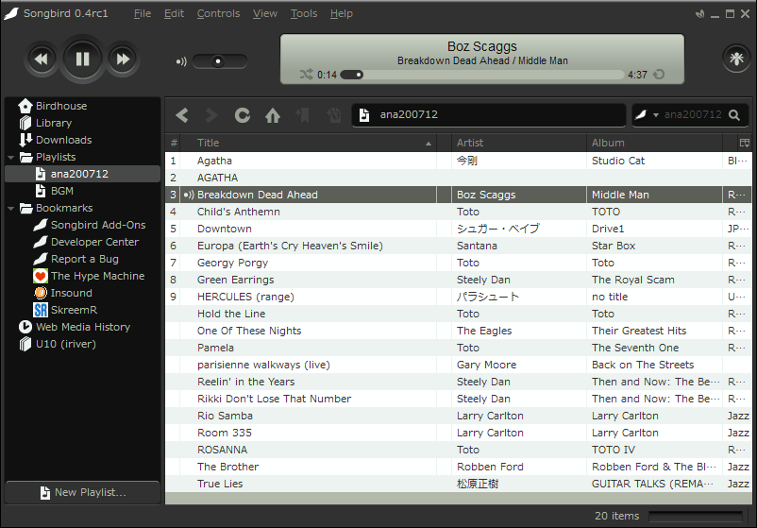The height and width of the screenshot is (528, 757).
Task: Click New Playlist button
Action: 82,492
